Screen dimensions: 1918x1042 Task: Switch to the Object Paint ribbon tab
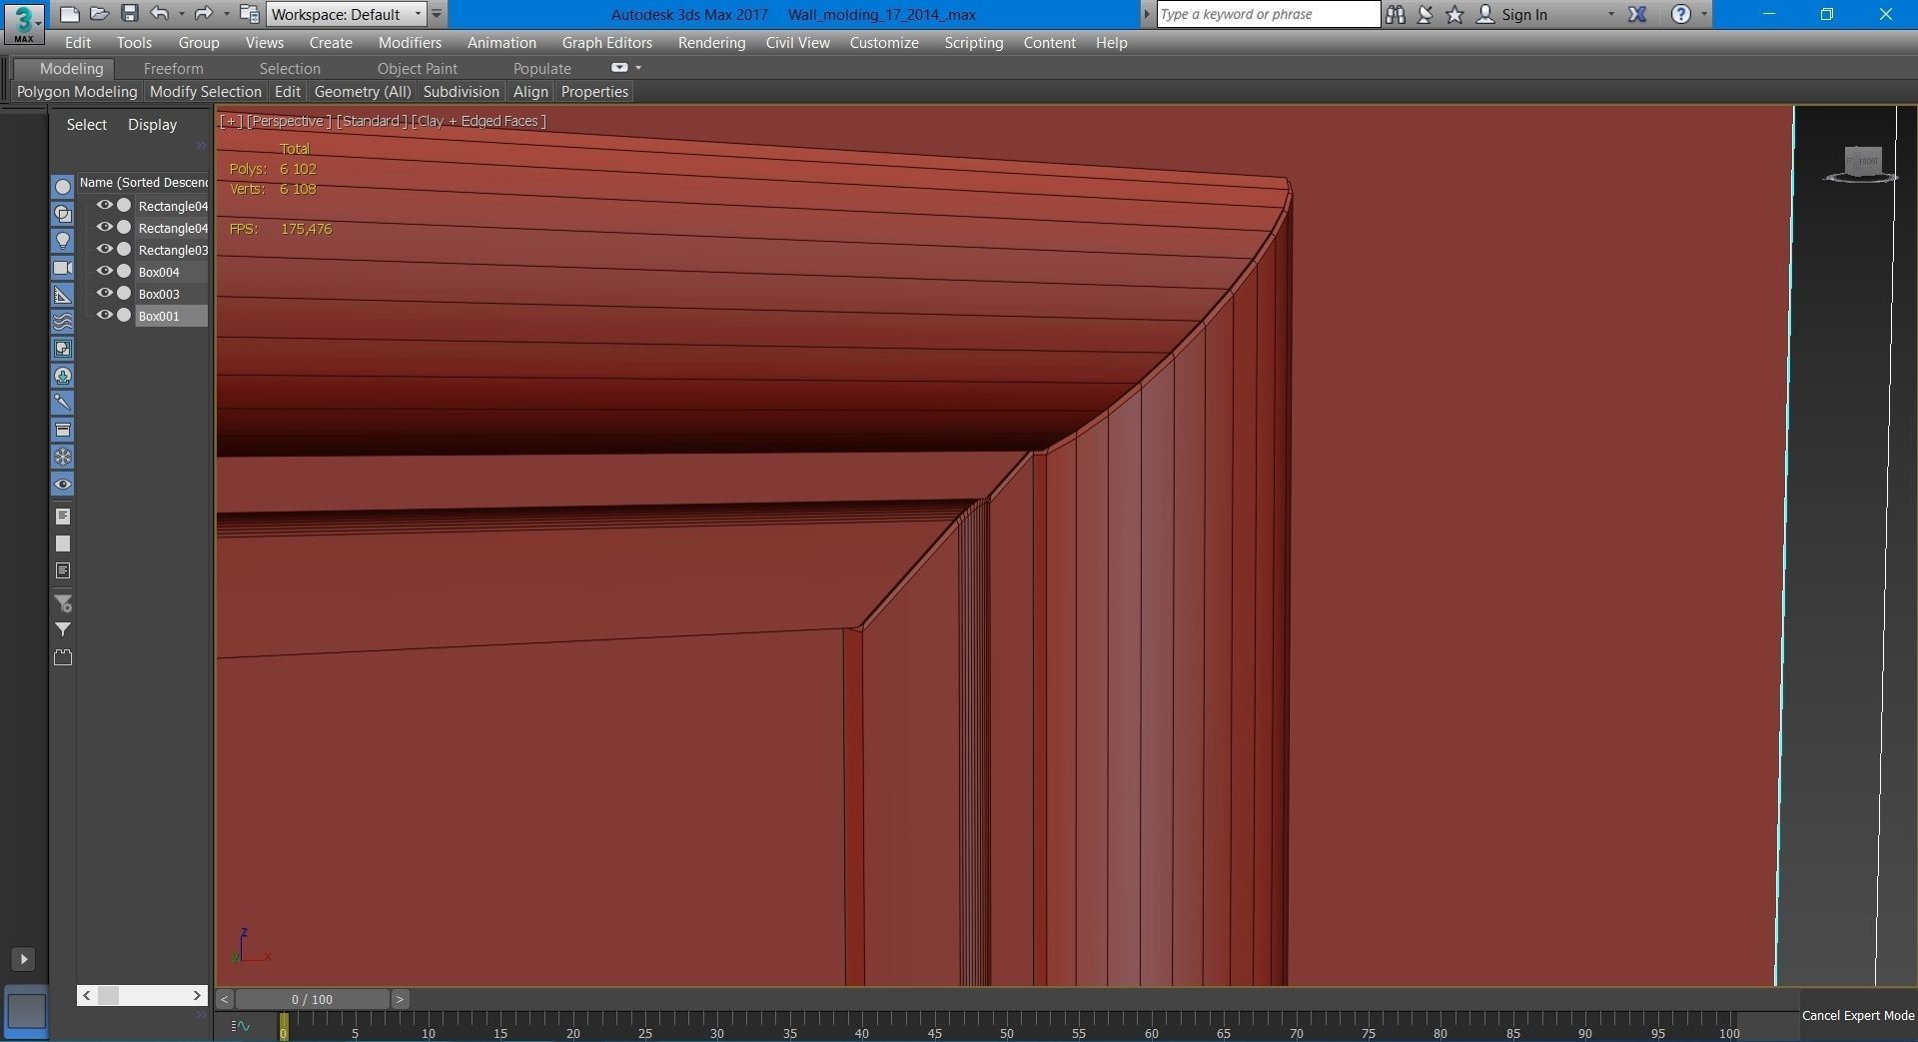(417, 68)
